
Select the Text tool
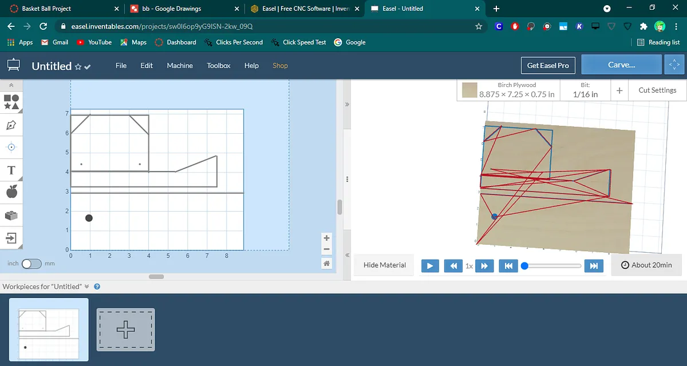pos(11,170)
